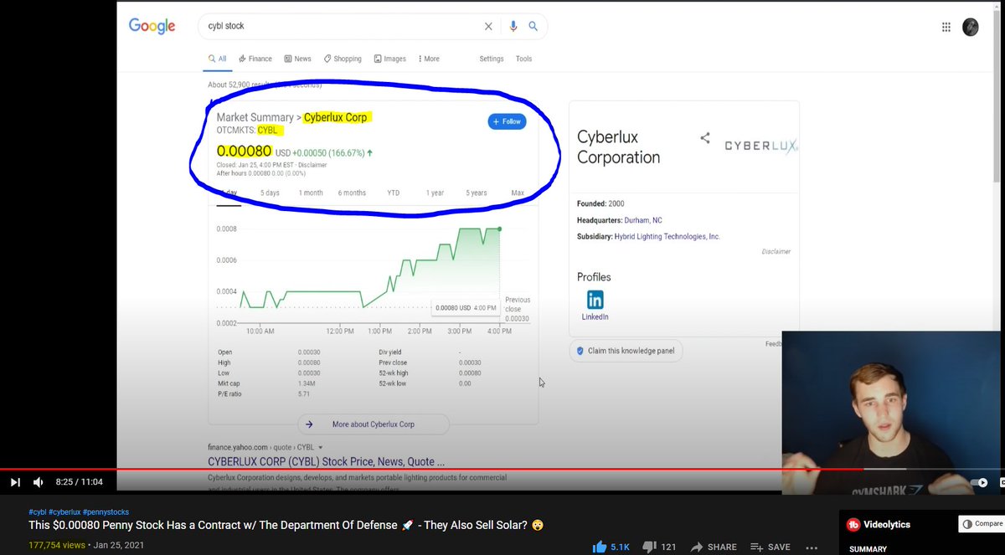
Task: Open the #cyberlux hashtag link
Action: click(x=64, y=511)
